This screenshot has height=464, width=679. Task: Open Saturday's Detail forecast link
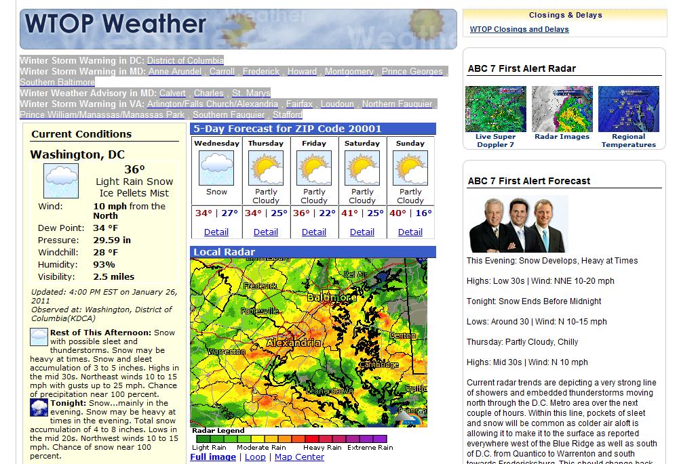[x=362, y=232]
